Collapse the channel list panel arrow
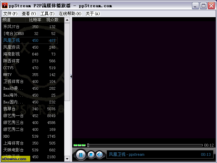Screen dimensions: 217x163 click(71, 76)
